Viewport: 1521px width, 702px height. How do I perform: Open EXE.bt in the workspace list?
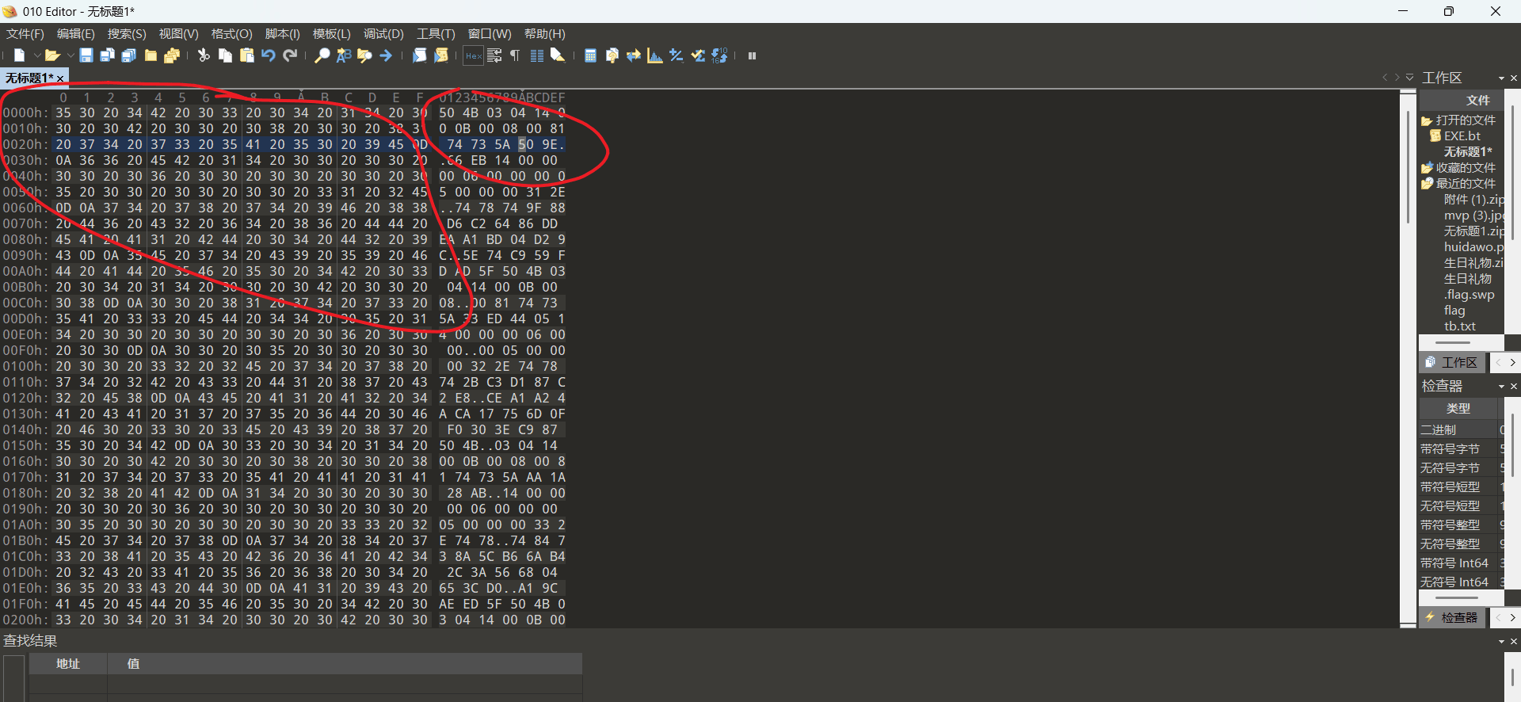tap(1462, 135)
